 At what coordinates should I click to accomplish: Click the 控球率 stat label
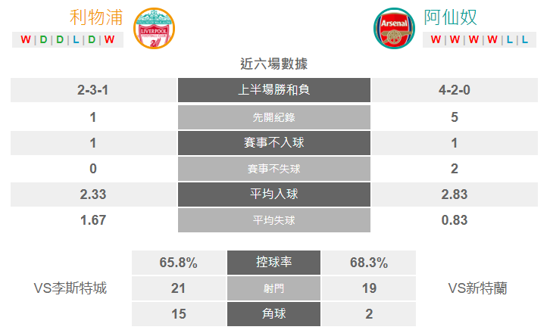[273, 262]
